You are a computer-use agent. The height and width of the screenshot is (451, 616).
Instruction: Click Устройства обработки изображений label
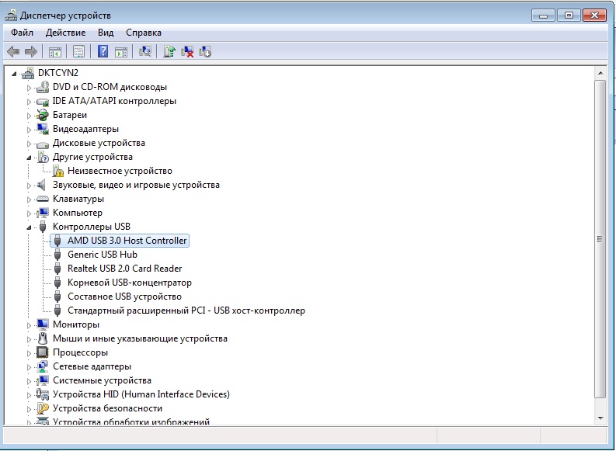pyautogui.click(x=131, y=422)
